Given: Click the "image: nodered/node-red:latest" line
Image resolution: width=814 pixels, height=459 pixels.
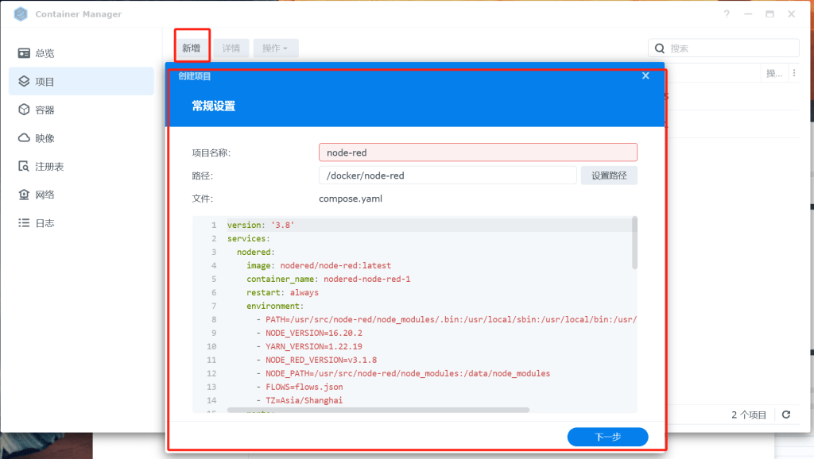Looking at the screenshot, I should click(319, 265).
